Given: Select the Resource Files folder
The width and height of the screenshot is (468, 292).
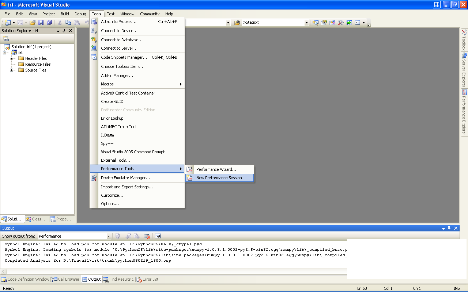Looking at the screenshot, I should click(x=38, y=64).
